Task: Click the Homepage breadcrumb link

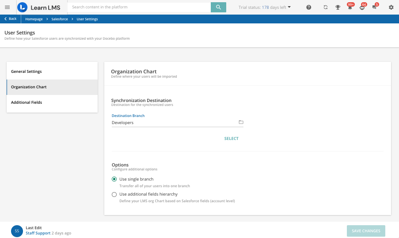Action: pyautogui.click(x=34, y=19)
